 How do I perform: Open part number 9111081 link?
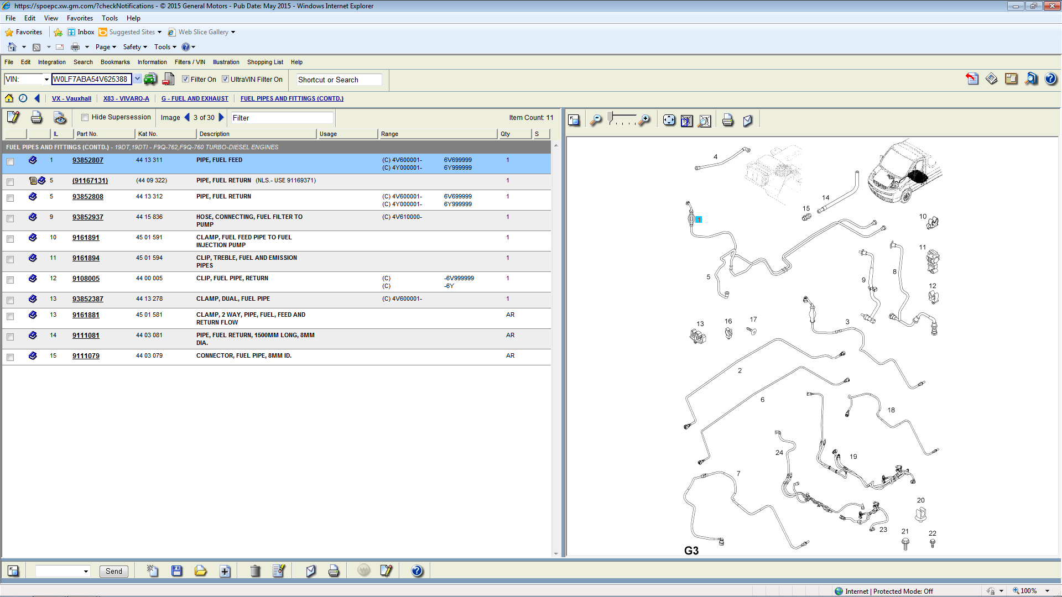pos(86,336)
